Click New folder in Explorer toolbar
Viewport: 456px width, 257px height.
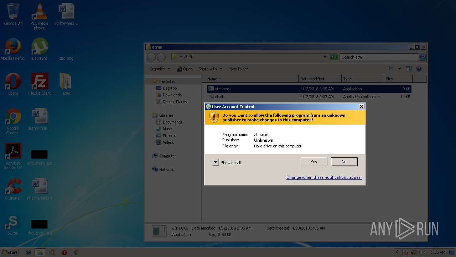coord(239,69)
